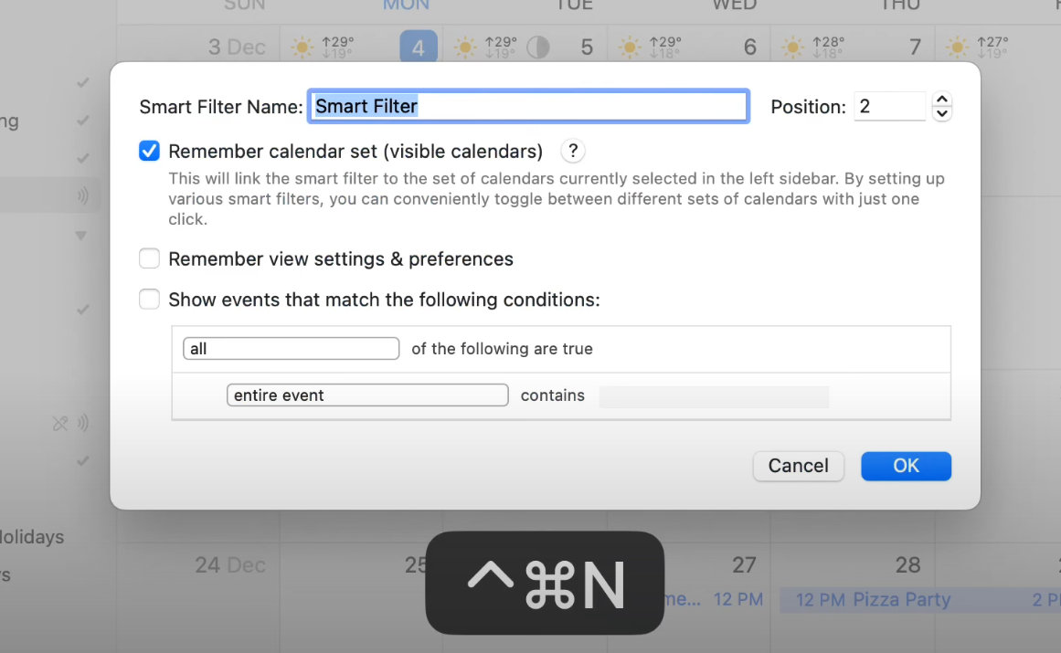Viewport: 1061px width, 653px height.
Task: Collapse the sidebar disclosure triangle
Action: 80,236
